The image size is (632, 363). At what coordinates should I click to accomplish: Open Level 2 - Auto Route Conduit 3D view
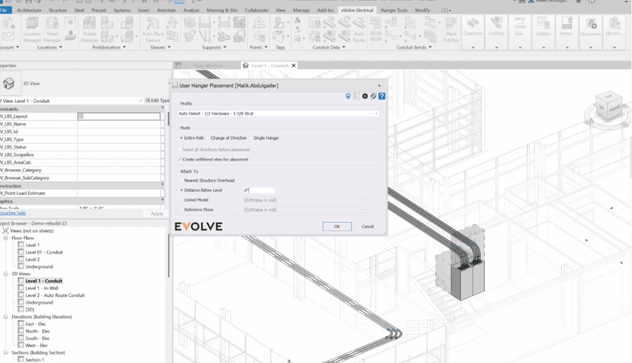pos(55,296)
